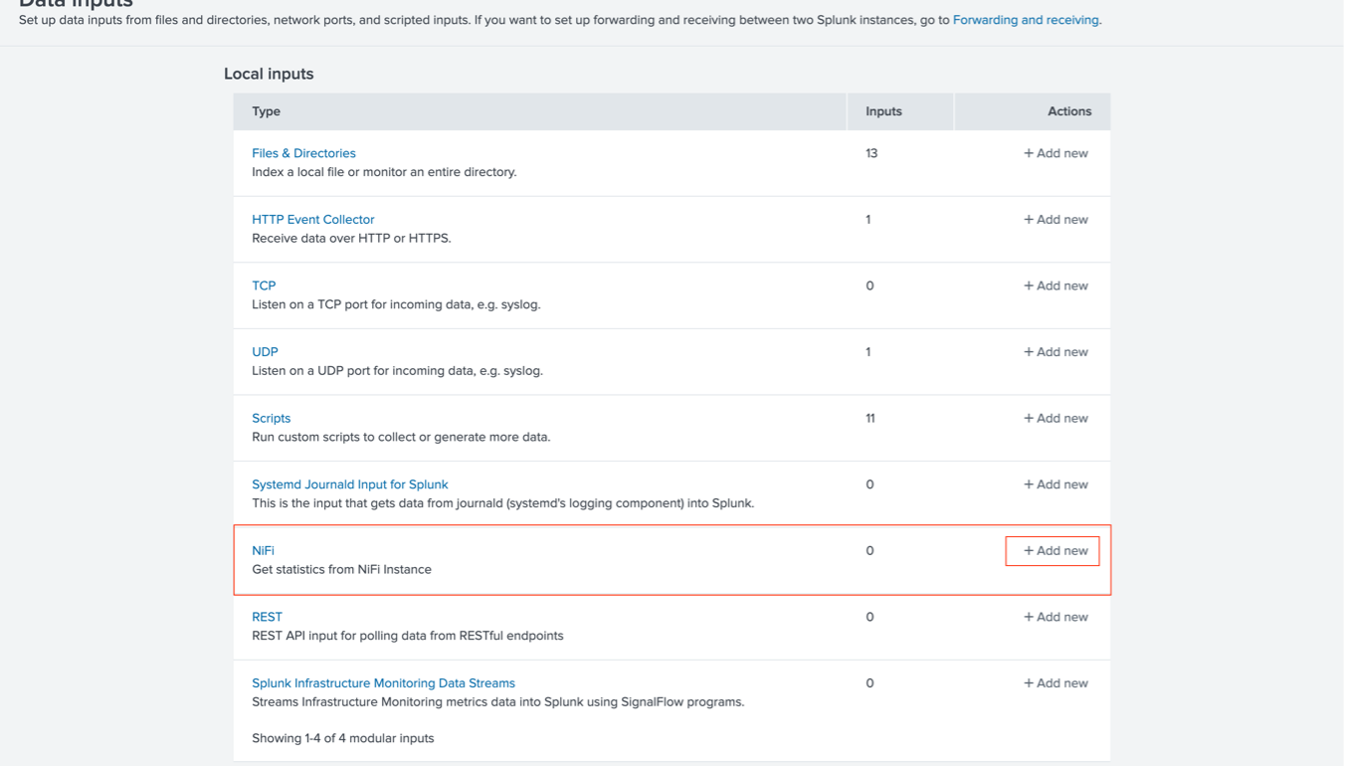The width and height of the screenshot is (1346, 766).
Task: Add new Scripts input
Action: coord(1056,419)
